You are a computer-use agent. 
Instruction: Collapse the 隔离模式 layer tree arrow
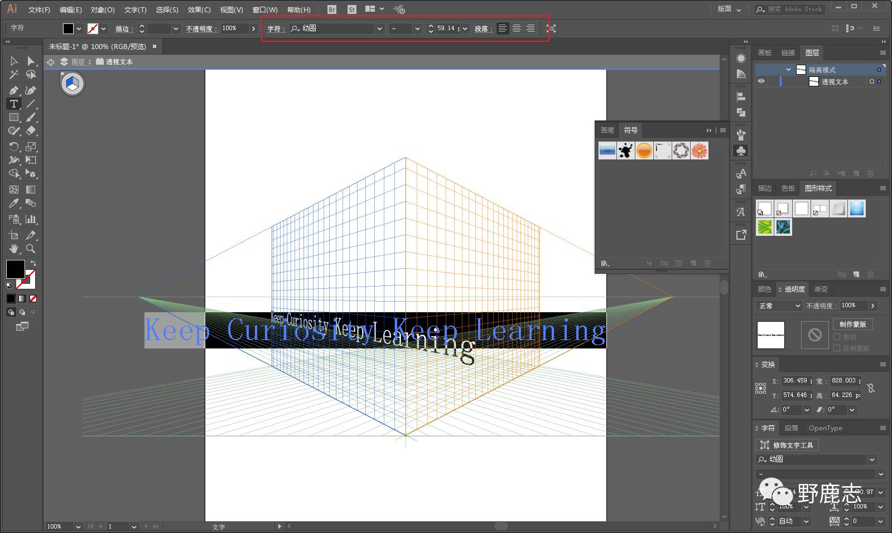click(x=788, y=70)
